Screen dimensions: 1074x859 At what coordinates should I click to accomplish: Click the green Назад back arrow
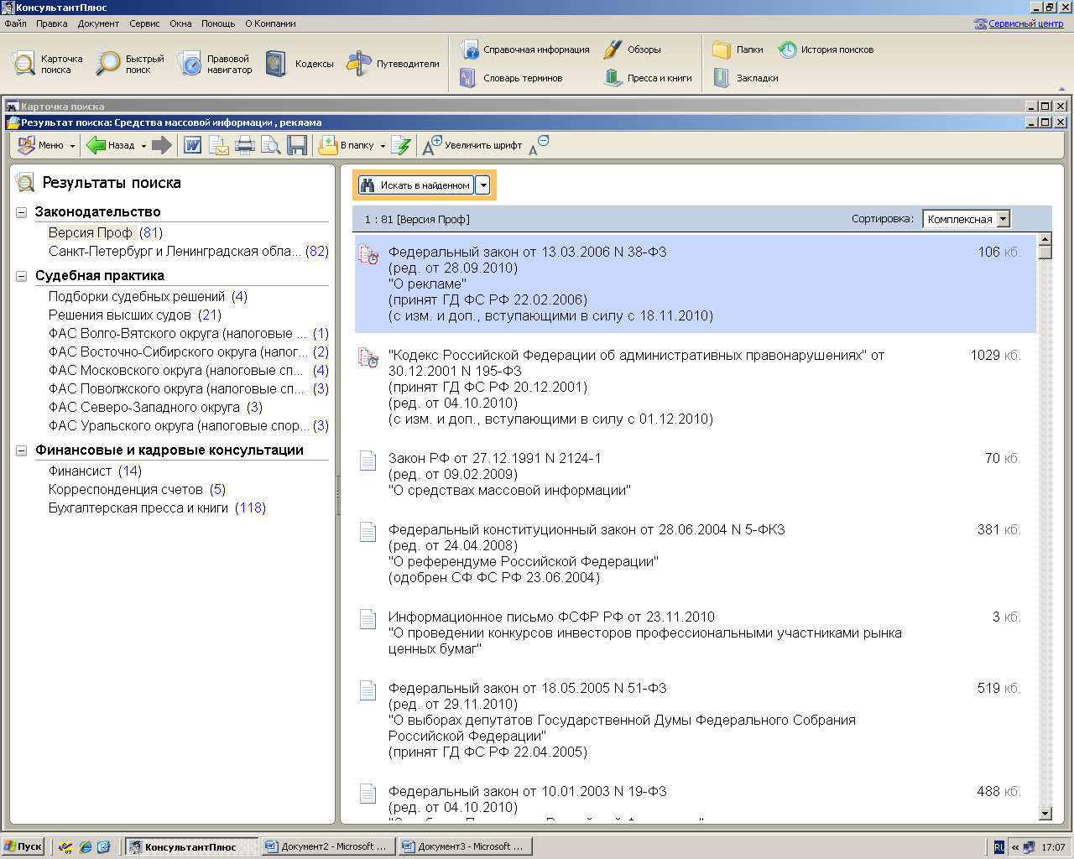click(111, 145)
